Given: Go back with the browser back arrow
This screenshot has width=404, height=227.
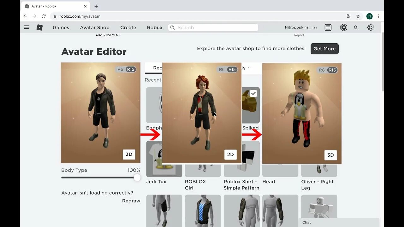Looking at the screenshot, I should point(25,16).
